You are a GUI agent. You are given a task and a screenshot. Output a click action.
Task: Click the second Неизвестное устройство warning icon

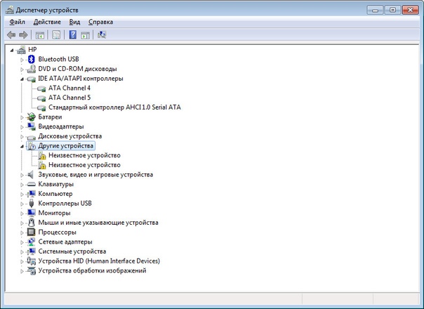[42, 165]
